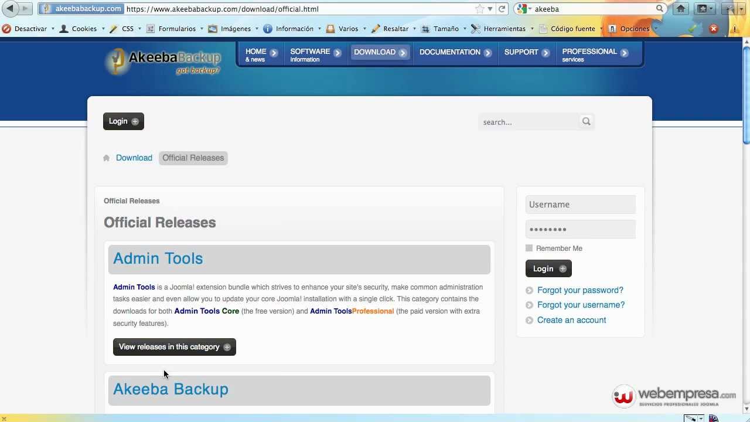The image size is (750, 422).
Task: Click the Official Releases breadcrumb item
Action: [193, 158]
